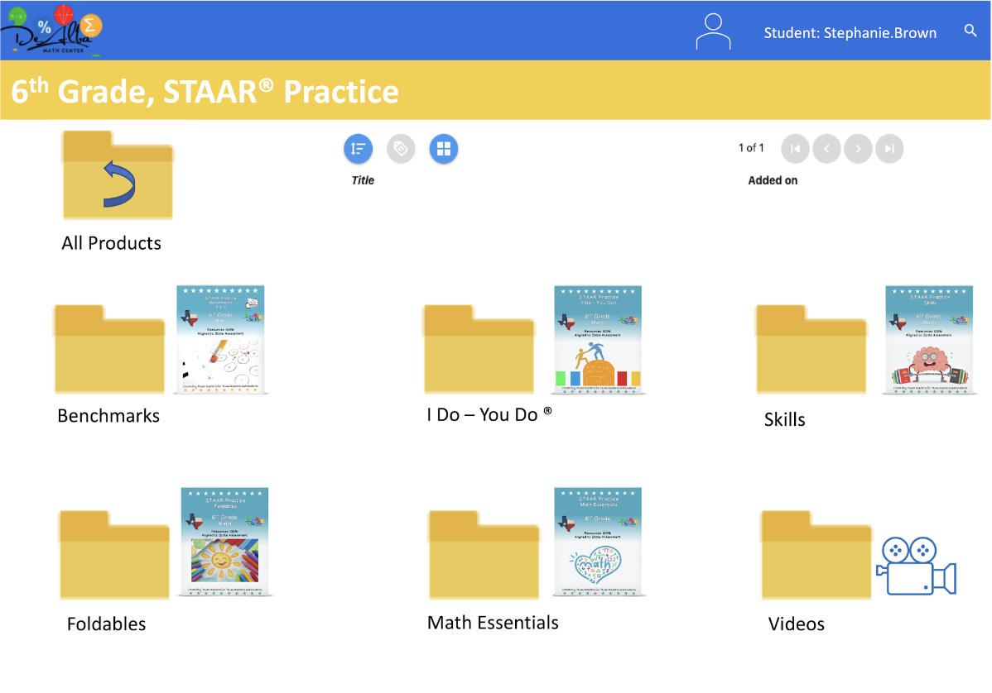Jump to last page button
Viewport: 992px width, 693px height.
click(x=889, y=149)
